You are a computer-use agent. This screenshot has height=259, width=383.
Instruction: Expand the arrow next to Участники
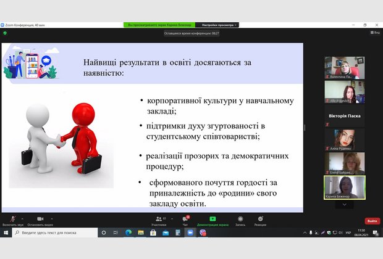click(172, 219)
